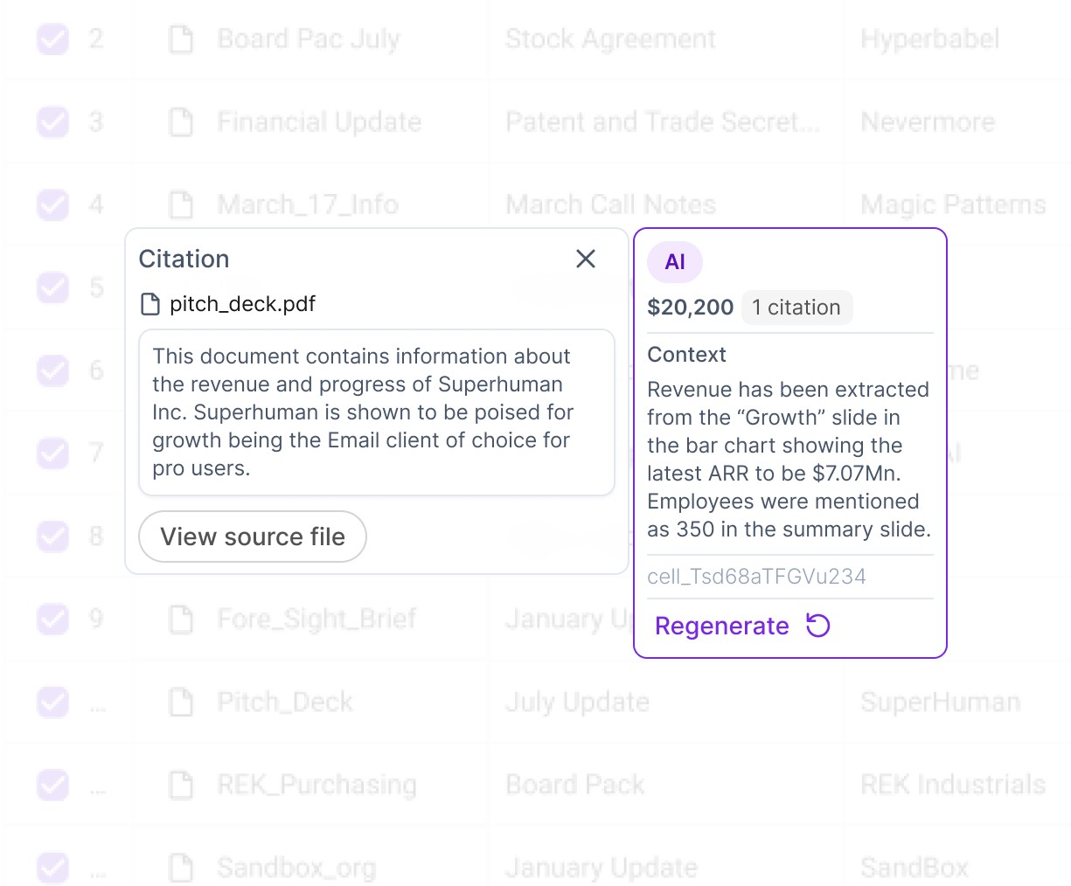Click the pitch_deck.pdf file icon
1071x886 pixels.
pyautogui.click(x=150, y=304)
